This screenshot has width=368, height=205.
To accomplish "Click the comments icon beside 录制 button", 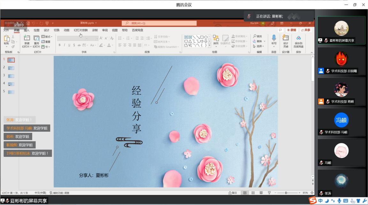I will tap(280, 30).
